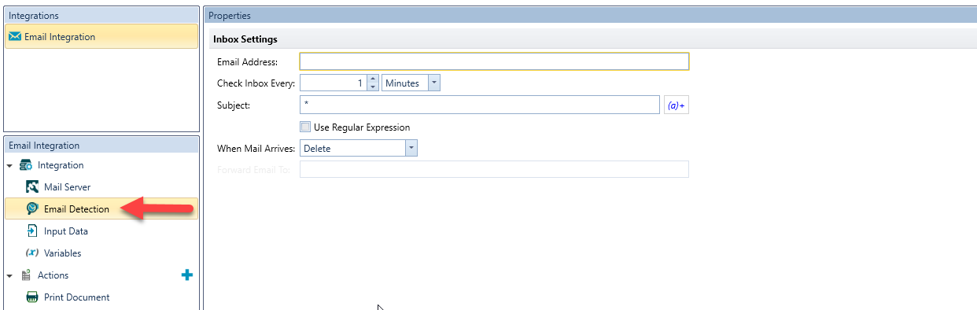Viewport: 977px width, 310px height.
Task: Enable Use Regular Expression checkbox
Action: tap(305, 127)
